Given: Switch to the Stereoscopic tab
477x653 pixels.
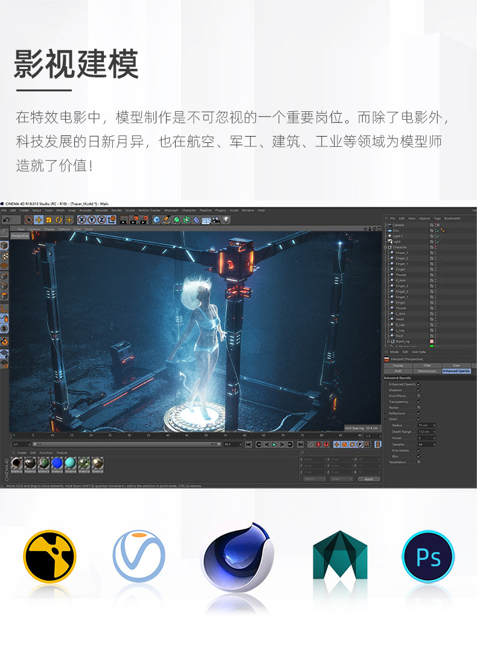Looking at the screenshot, I should pos(427,371).
